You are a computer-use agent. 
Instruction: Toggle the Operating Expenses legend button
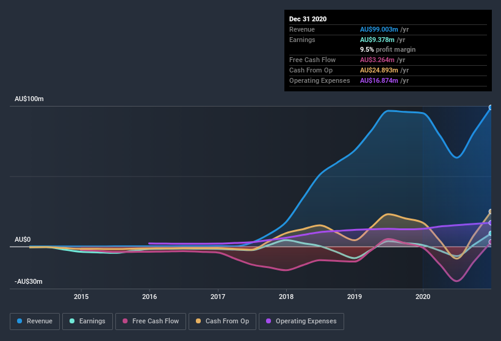[301, 322]
